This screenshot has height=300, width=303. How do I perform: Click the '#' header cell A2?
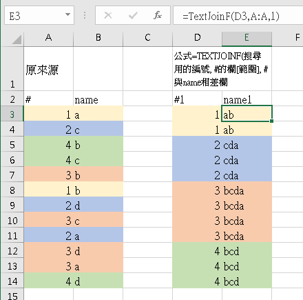48,99
